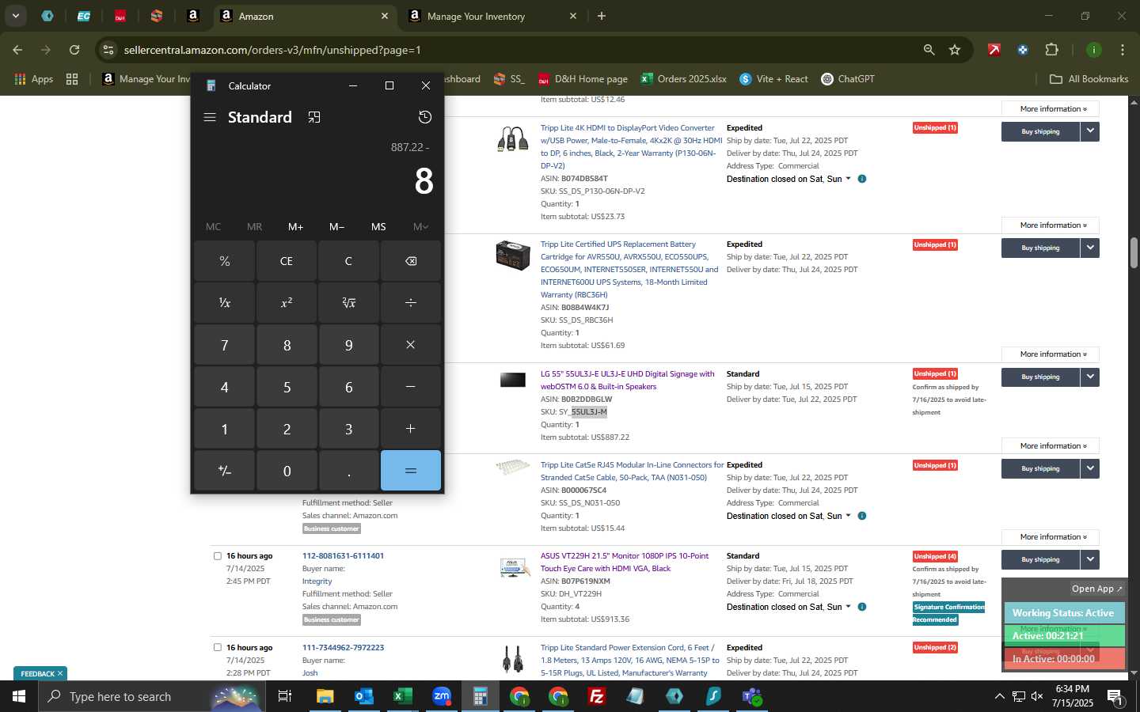Viewport: 1140px width, 712px height.
Task: Open the D&H Home page bookmark
Action: point(583,79)
